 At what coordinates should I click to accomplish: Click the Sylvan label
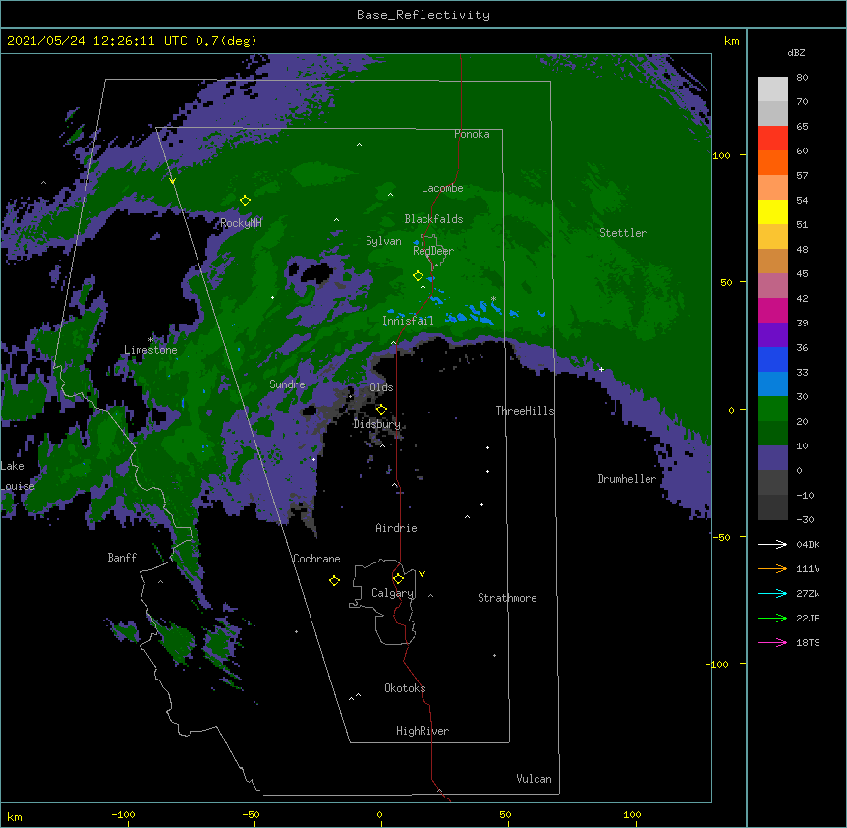tap(383, 241)
